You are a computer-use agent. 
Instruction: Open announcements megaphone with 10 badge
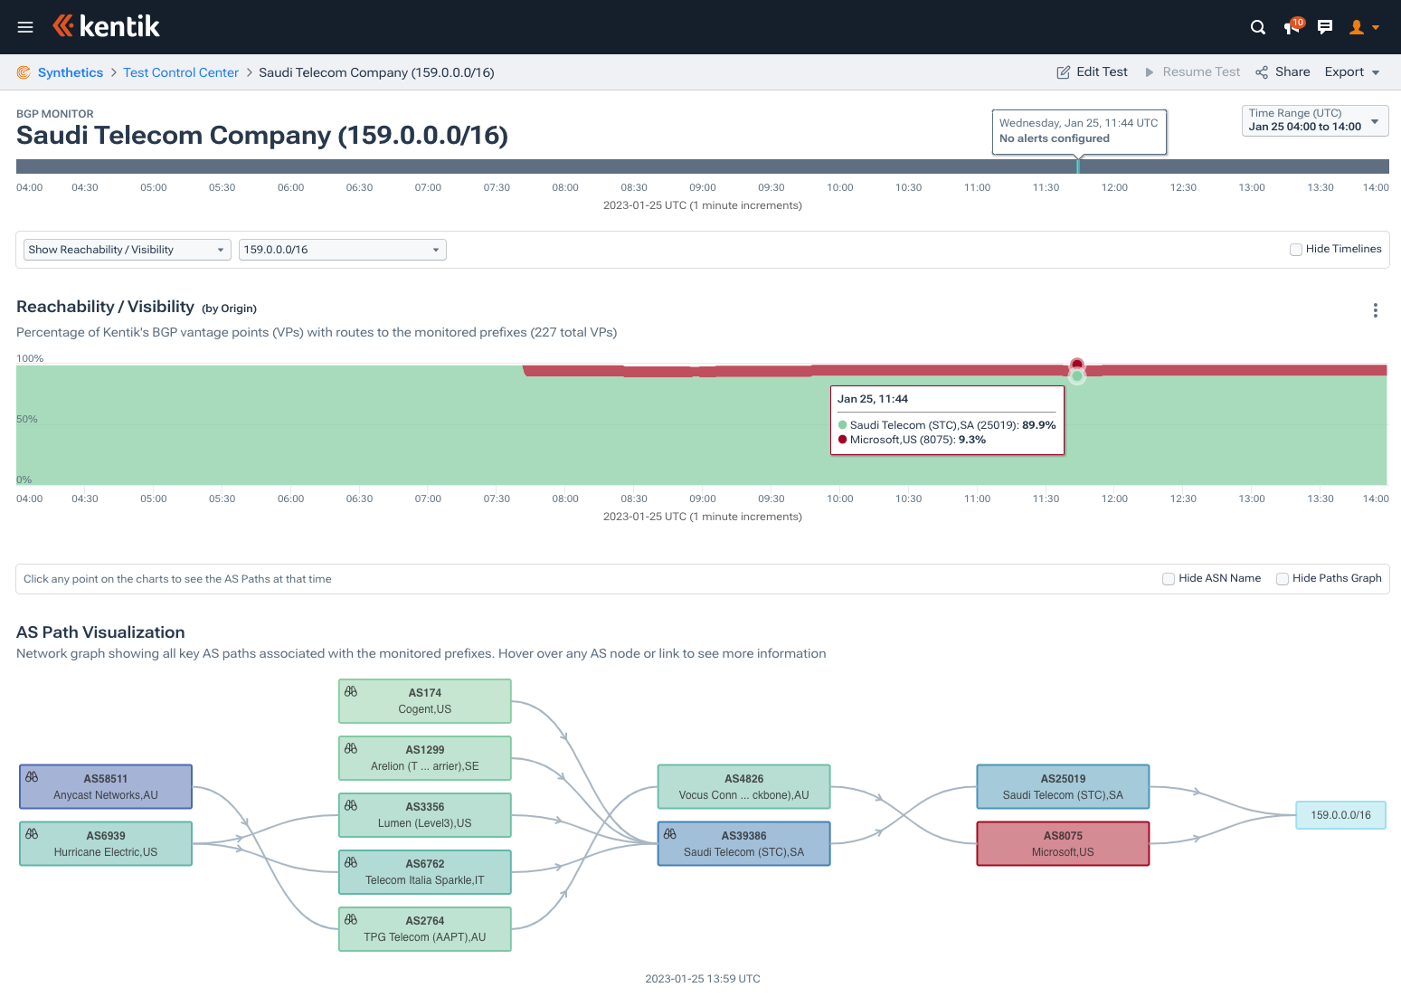pos(1293,26)
